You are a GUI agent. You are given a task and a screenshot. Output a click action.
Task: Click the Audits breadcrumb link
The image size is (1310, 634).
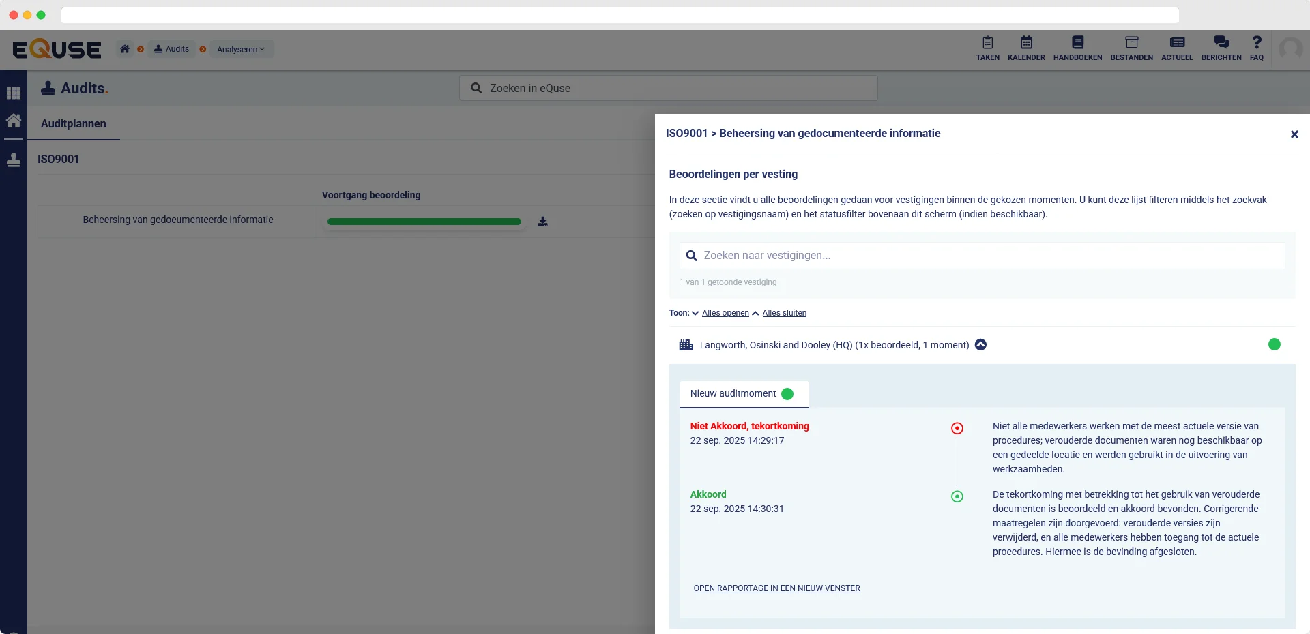point(172,49)
